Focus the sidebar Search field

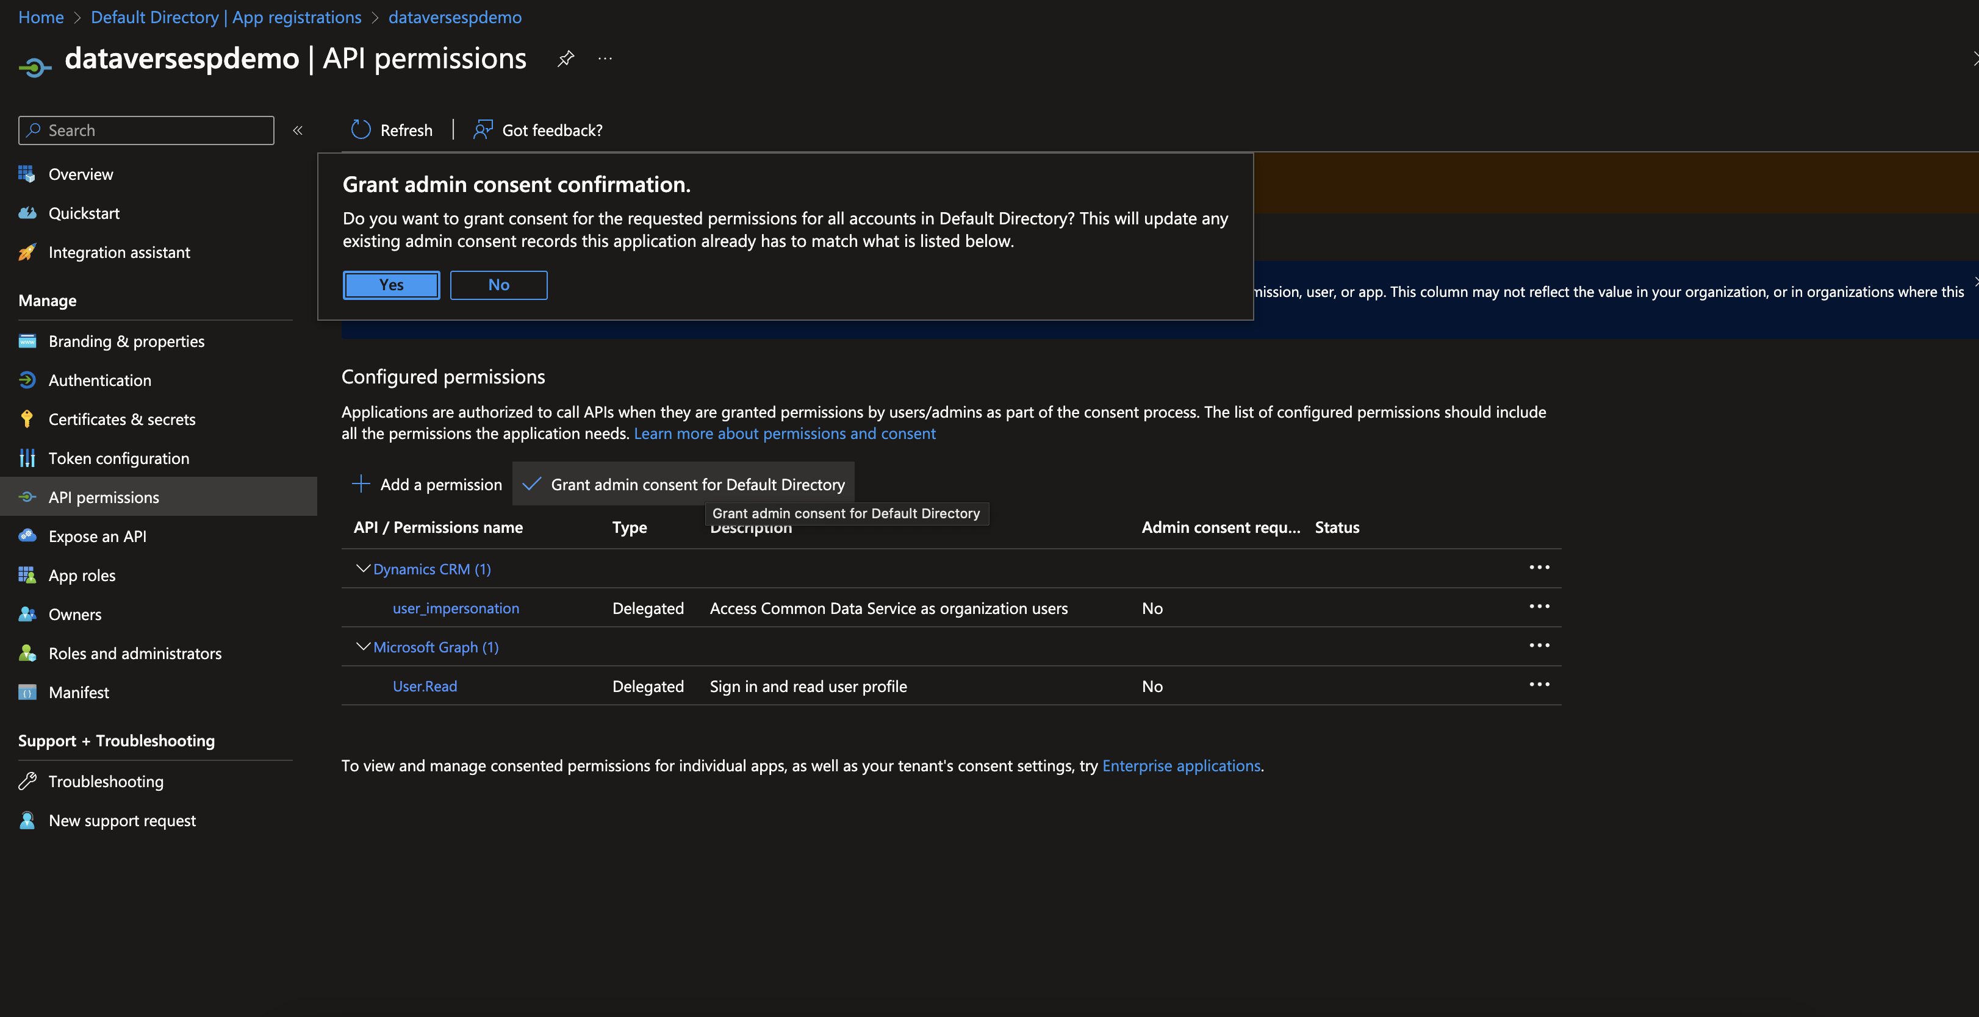click(146, 130)
